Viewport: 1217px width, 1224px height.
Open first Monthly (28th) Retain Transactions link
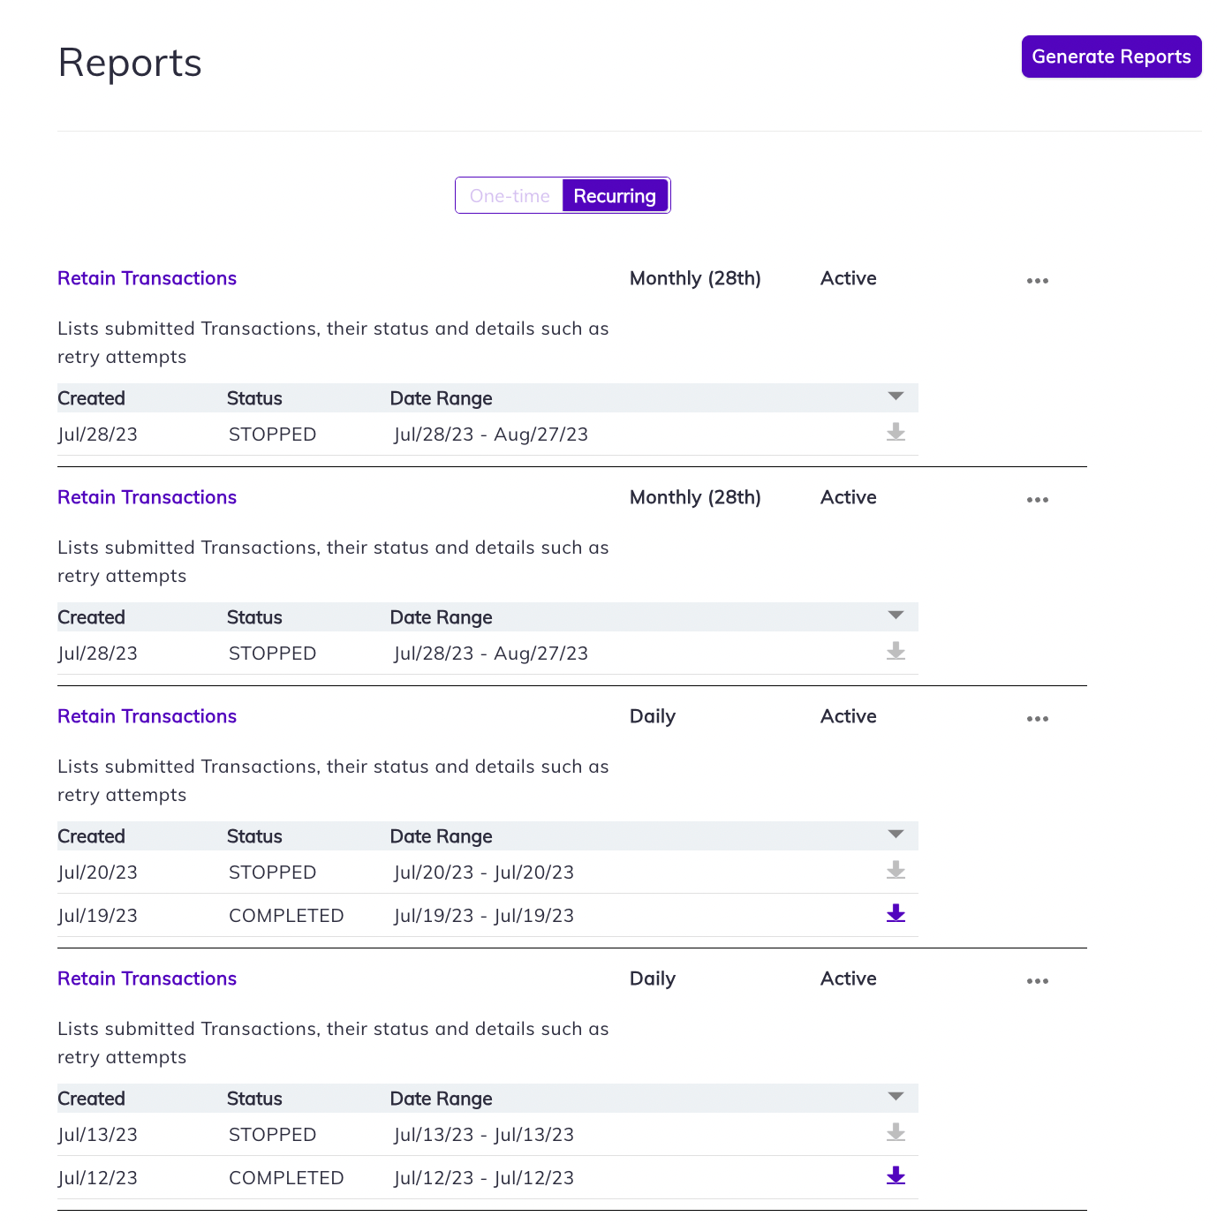pos(147,278)
